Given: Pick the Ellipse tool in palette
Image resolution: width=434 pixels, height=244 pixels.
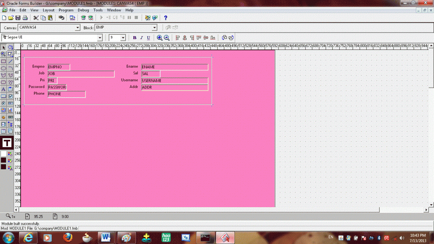Looking at the screenshot, I should [4, 68].
